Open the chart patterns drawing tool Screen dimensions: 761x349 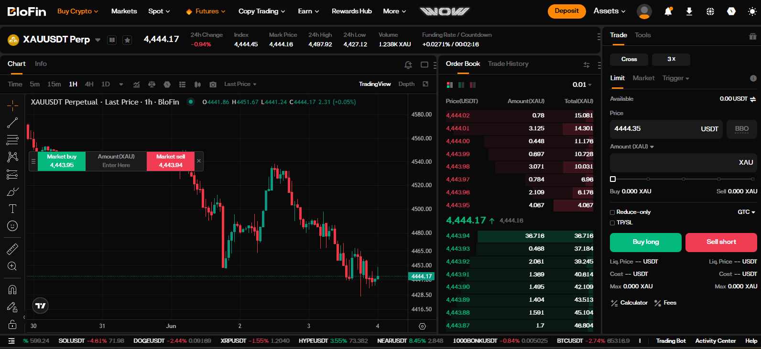pos(12,157)
